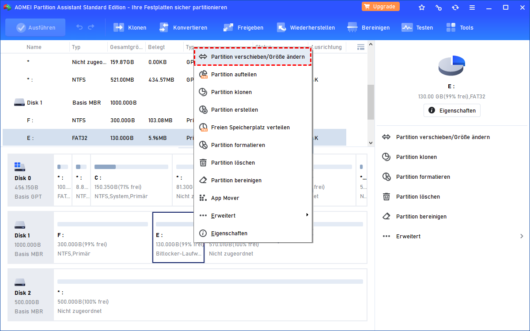Image resolution: width=530 pixels, height=331 pixels.
Task: Select Disk 1 block in disk map
Action: coord(30,237)
